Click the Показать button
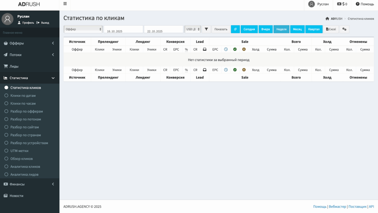The width and height of the screenshot is (378, 213). [221, 29]
